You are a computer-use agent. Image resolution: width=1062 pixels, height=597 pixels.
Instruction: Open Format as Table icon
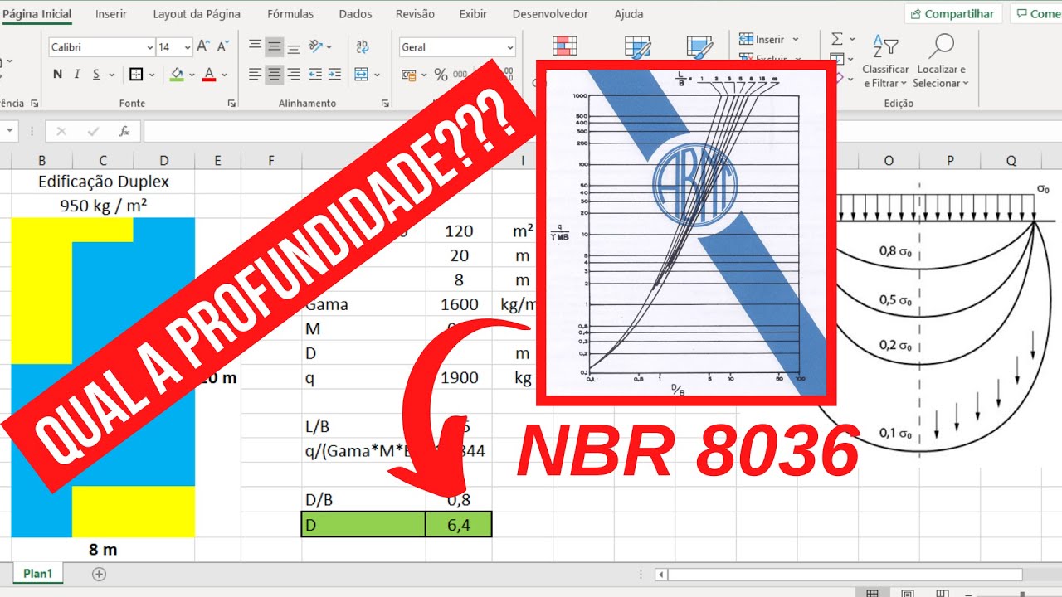pyautogui.click(x=636, y=47)
